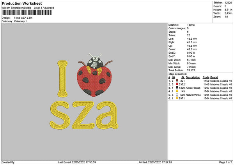Click the embroidered SZA lettering
This screenshot has width=234, height=165.
(x=84, y=115)
